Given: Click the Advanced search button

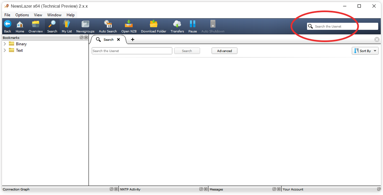Looking at the screenshot, I should 224,51.
